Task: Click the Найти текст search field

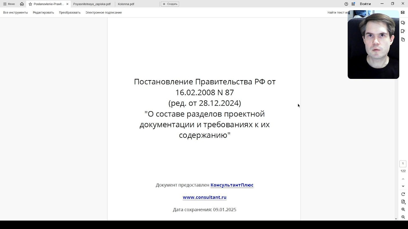Action: coord(338,13)
